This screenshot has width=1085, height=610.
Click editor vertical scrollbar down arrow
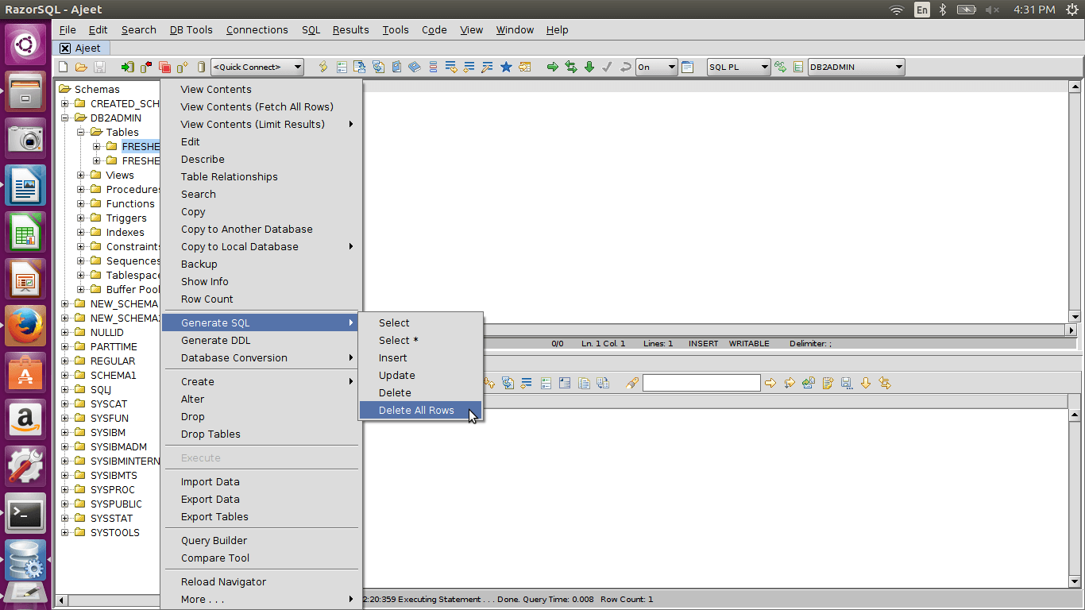(x=1075, y=315)
